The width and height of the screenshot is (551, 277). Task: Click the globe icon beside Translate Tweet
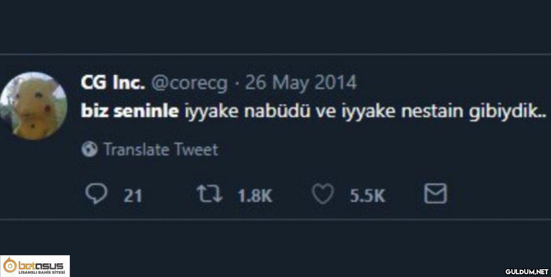[x=89, y=149]
